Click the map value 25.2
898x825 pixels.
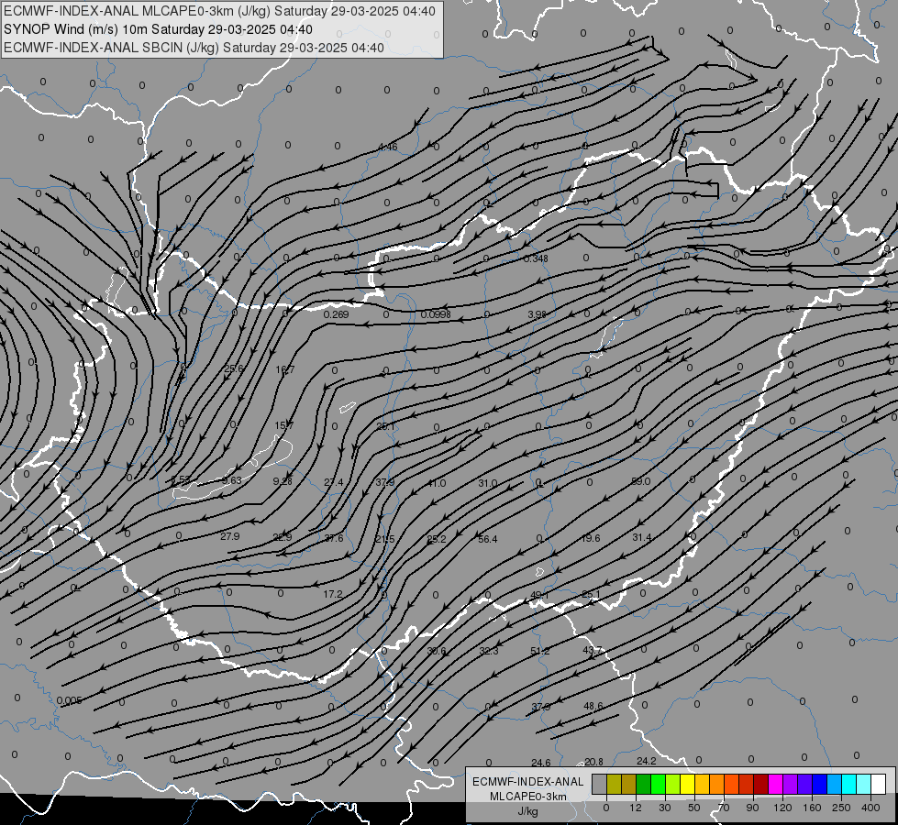pos(437,539)
